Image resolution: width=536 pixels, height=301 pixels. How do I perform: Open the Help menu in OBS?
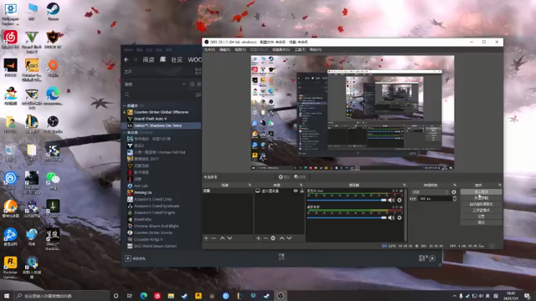pyautogui.click(x=316, y=50)
